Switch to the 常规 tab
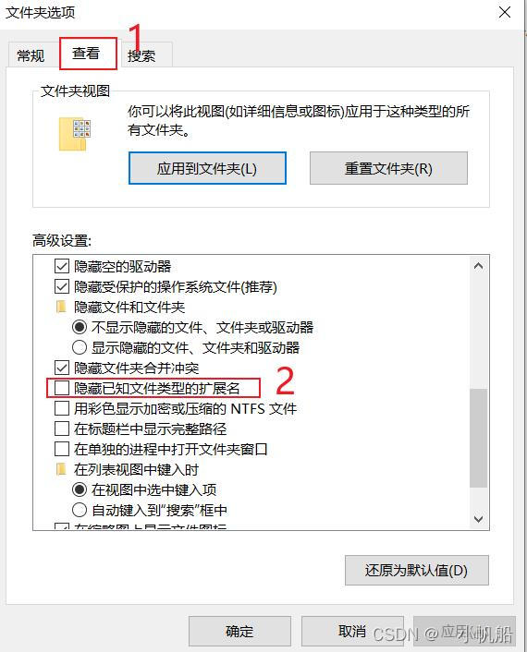The image size is (527, 652). (31, 55)
